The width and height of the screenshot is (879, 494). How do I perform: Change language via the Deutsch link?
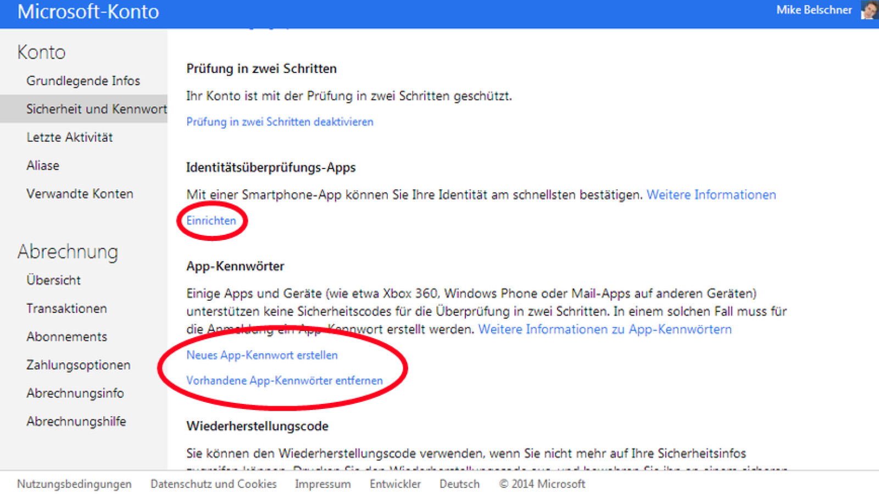tap(459, 484)
